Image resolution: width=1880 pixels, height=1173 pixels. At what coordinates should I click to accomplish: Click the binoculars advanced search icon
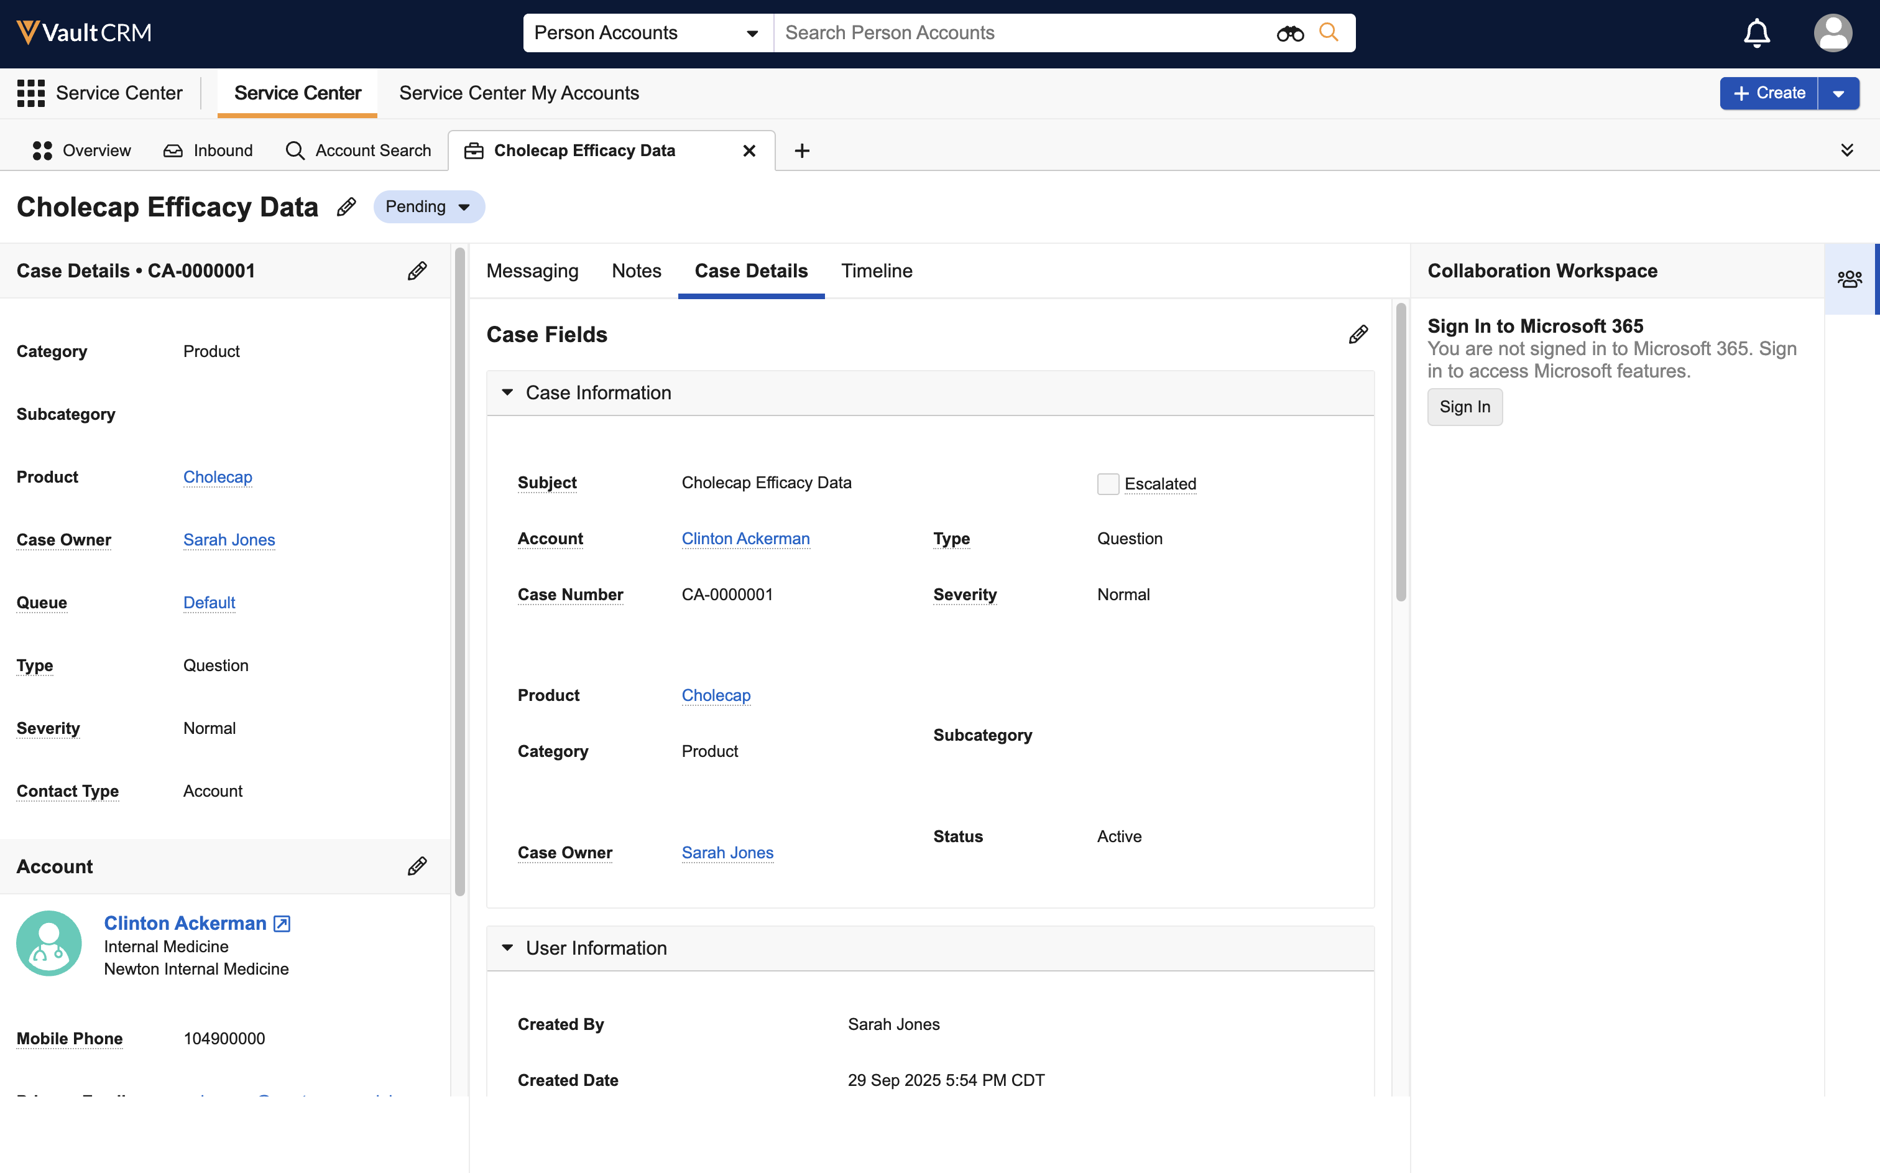(x=1290, y=34)
